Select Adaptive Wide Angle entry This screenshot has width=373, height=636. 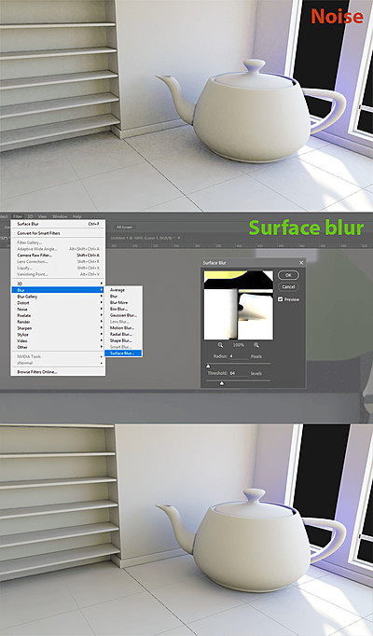(58, 249)
